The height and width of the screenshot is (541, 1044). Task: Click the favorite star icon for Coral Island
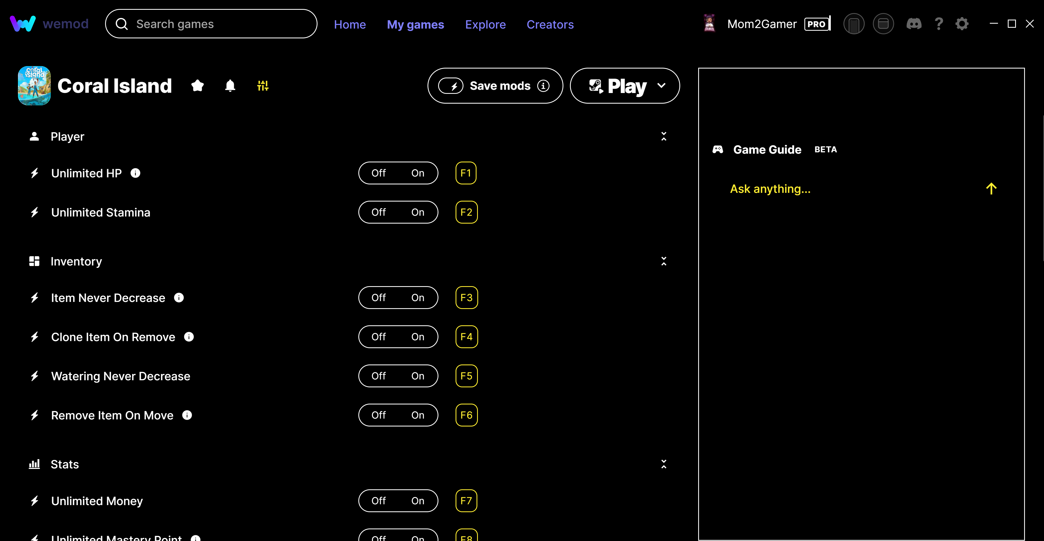click(x=197, y=85)
